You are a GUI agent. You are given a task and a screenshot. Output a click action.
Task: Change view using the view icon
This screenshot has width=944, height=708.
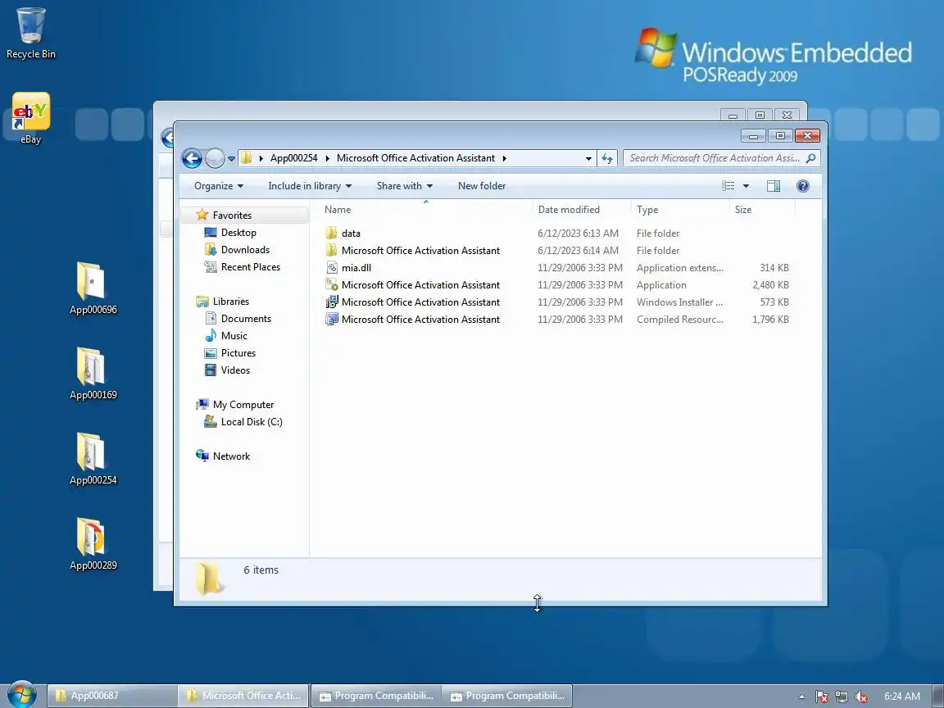[x=728, y=186]
